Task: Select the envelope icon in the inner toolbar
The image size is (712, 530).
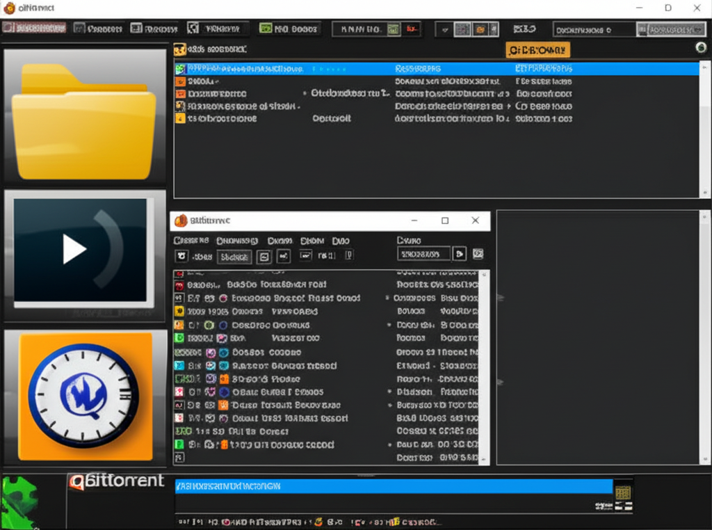Action: (x=265, y=257)
